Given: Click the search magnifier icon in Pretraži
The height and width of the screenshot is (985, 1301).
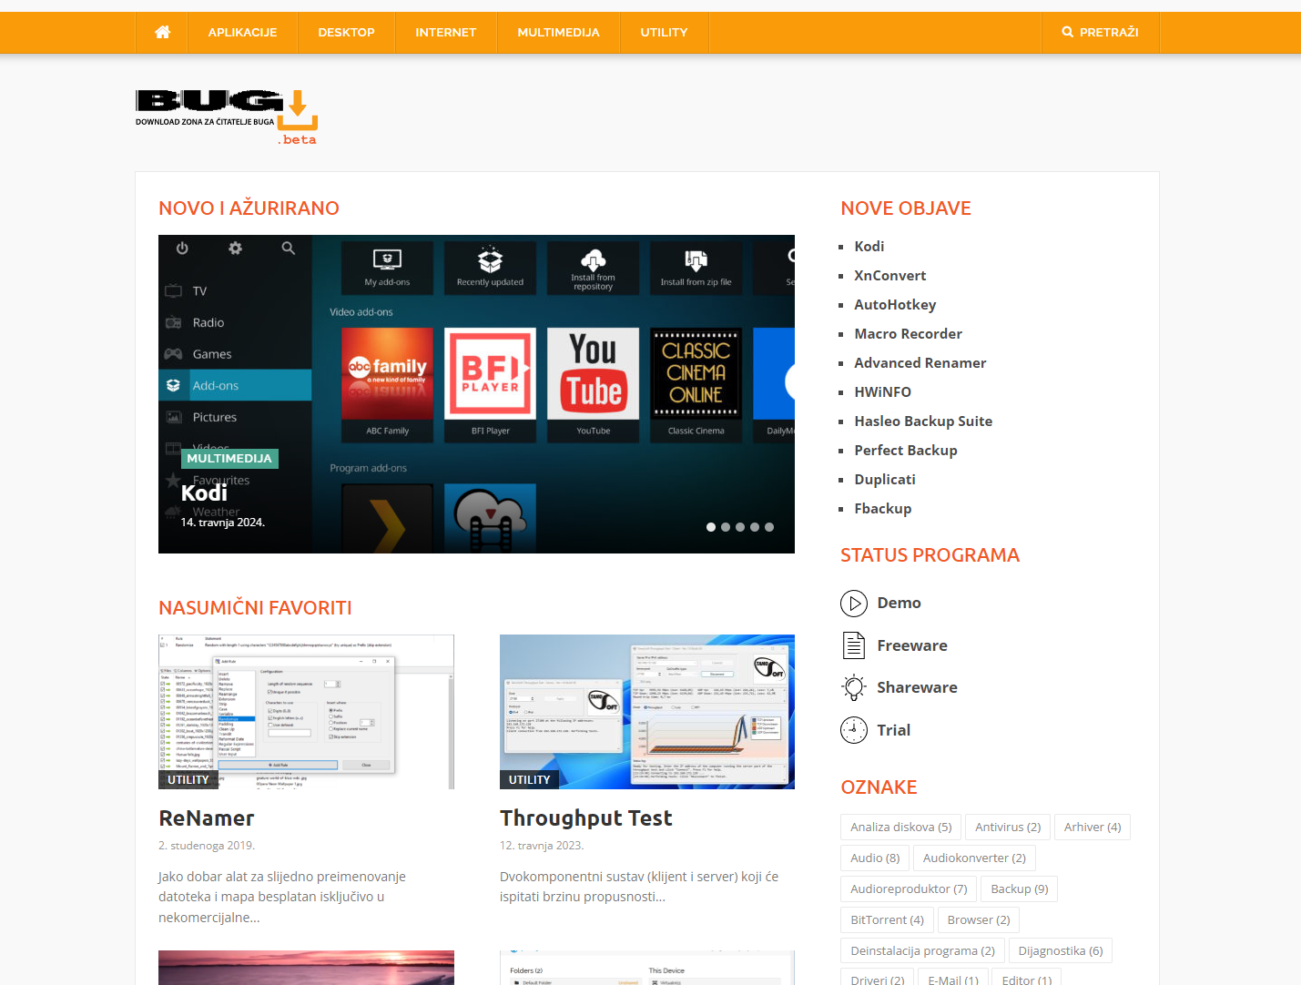Looking at the screenshot, I should click(x=1067, y=32).
